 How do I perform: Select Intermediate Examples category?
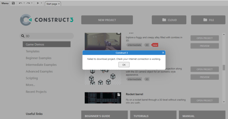(x=41, y=65)
